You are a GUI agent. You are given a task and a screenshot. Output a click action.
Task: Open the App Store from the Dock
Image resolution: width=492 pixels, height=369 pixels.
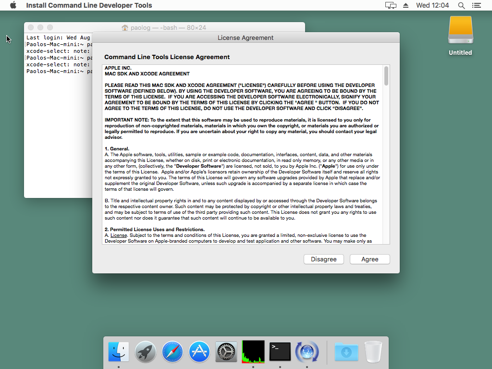coord(199,352)
